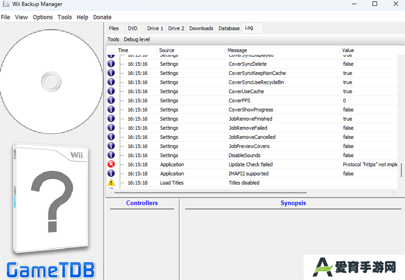Screen dimensions: 405x280
Task: Click the 'true' value for CoverUseCache
Action: (x=347, y=92)
